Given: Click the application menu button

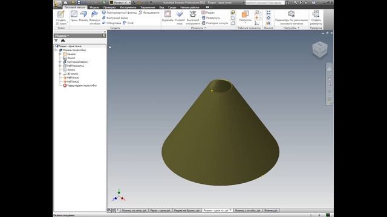Looking at the screenshot, I should tap(57, 4).
